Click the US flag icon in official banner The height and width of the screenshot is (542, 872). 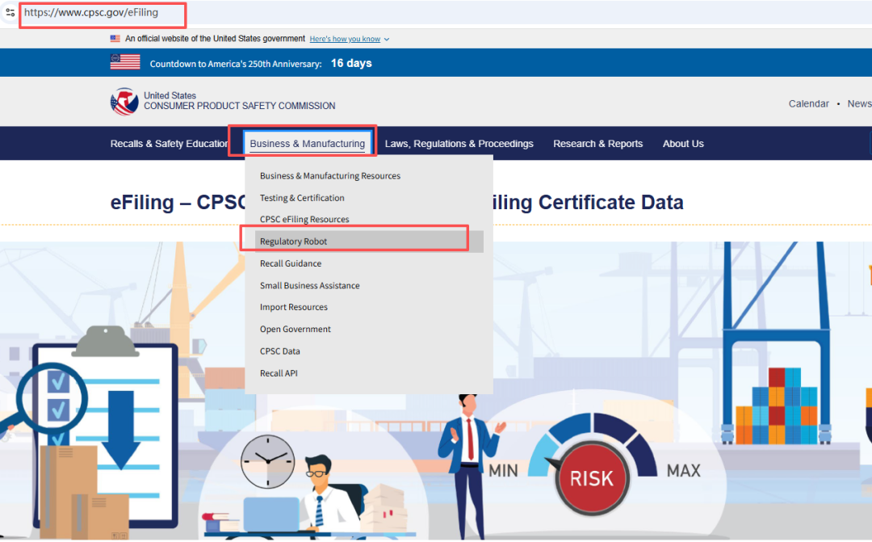pyautogui.click(x=115, y=39)
